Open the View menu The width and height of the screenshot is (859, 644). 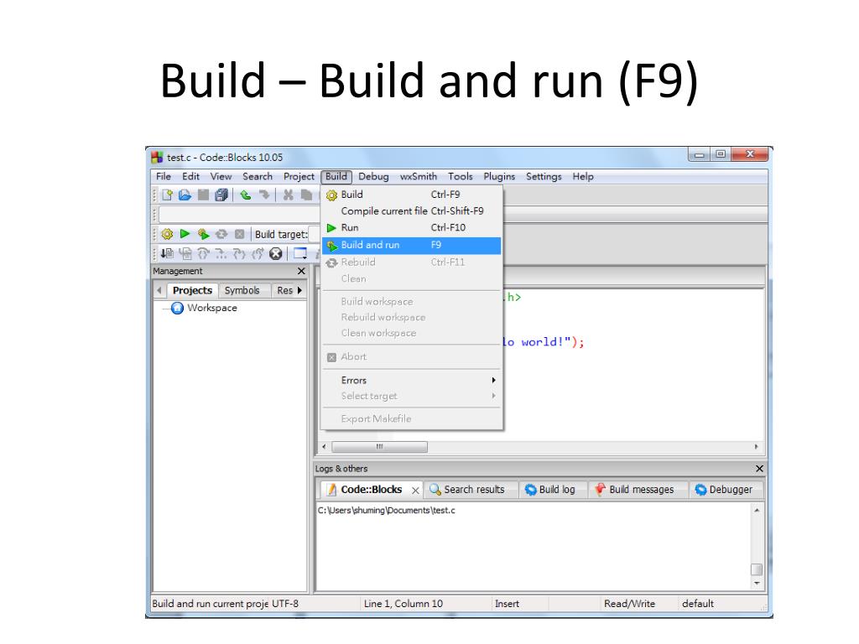point(221,176)
